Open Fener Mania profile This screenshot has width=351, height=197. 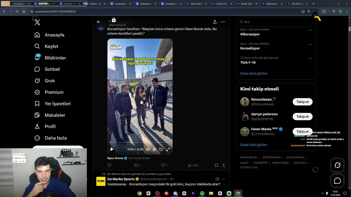(x=265, y=129)
